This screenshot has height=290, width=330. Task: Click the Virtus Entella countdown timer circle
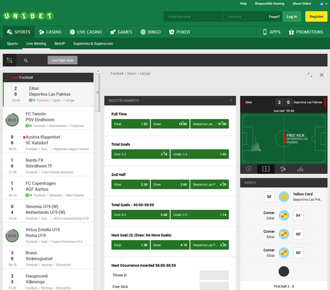12,236
